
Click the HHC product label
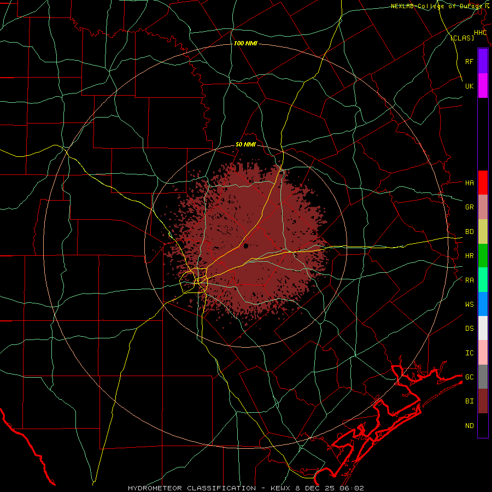coord(480,33)
